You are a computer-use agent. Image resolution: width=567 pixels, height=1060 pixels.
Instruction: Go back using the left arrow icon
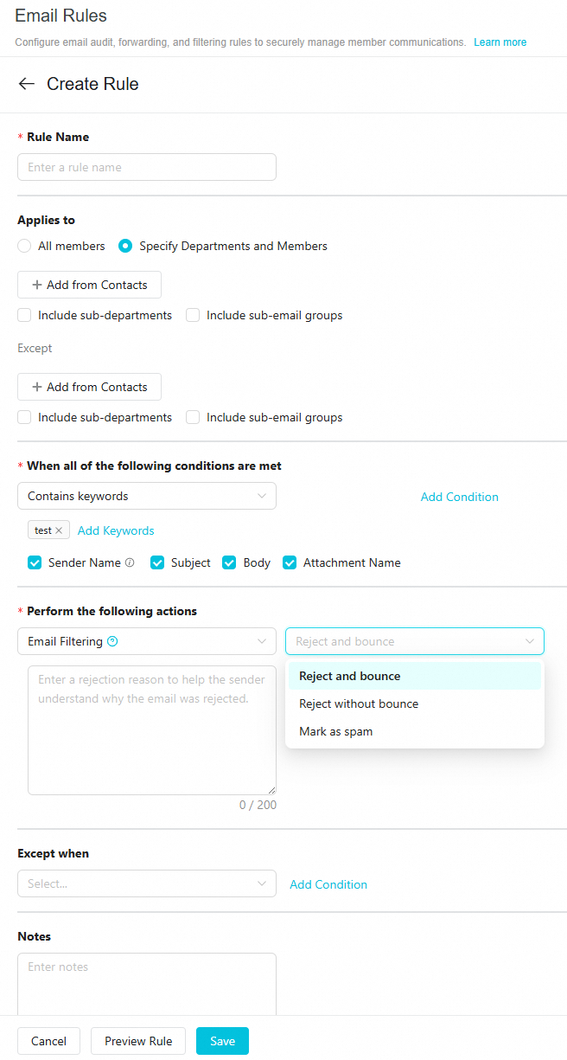click(27, 84)
